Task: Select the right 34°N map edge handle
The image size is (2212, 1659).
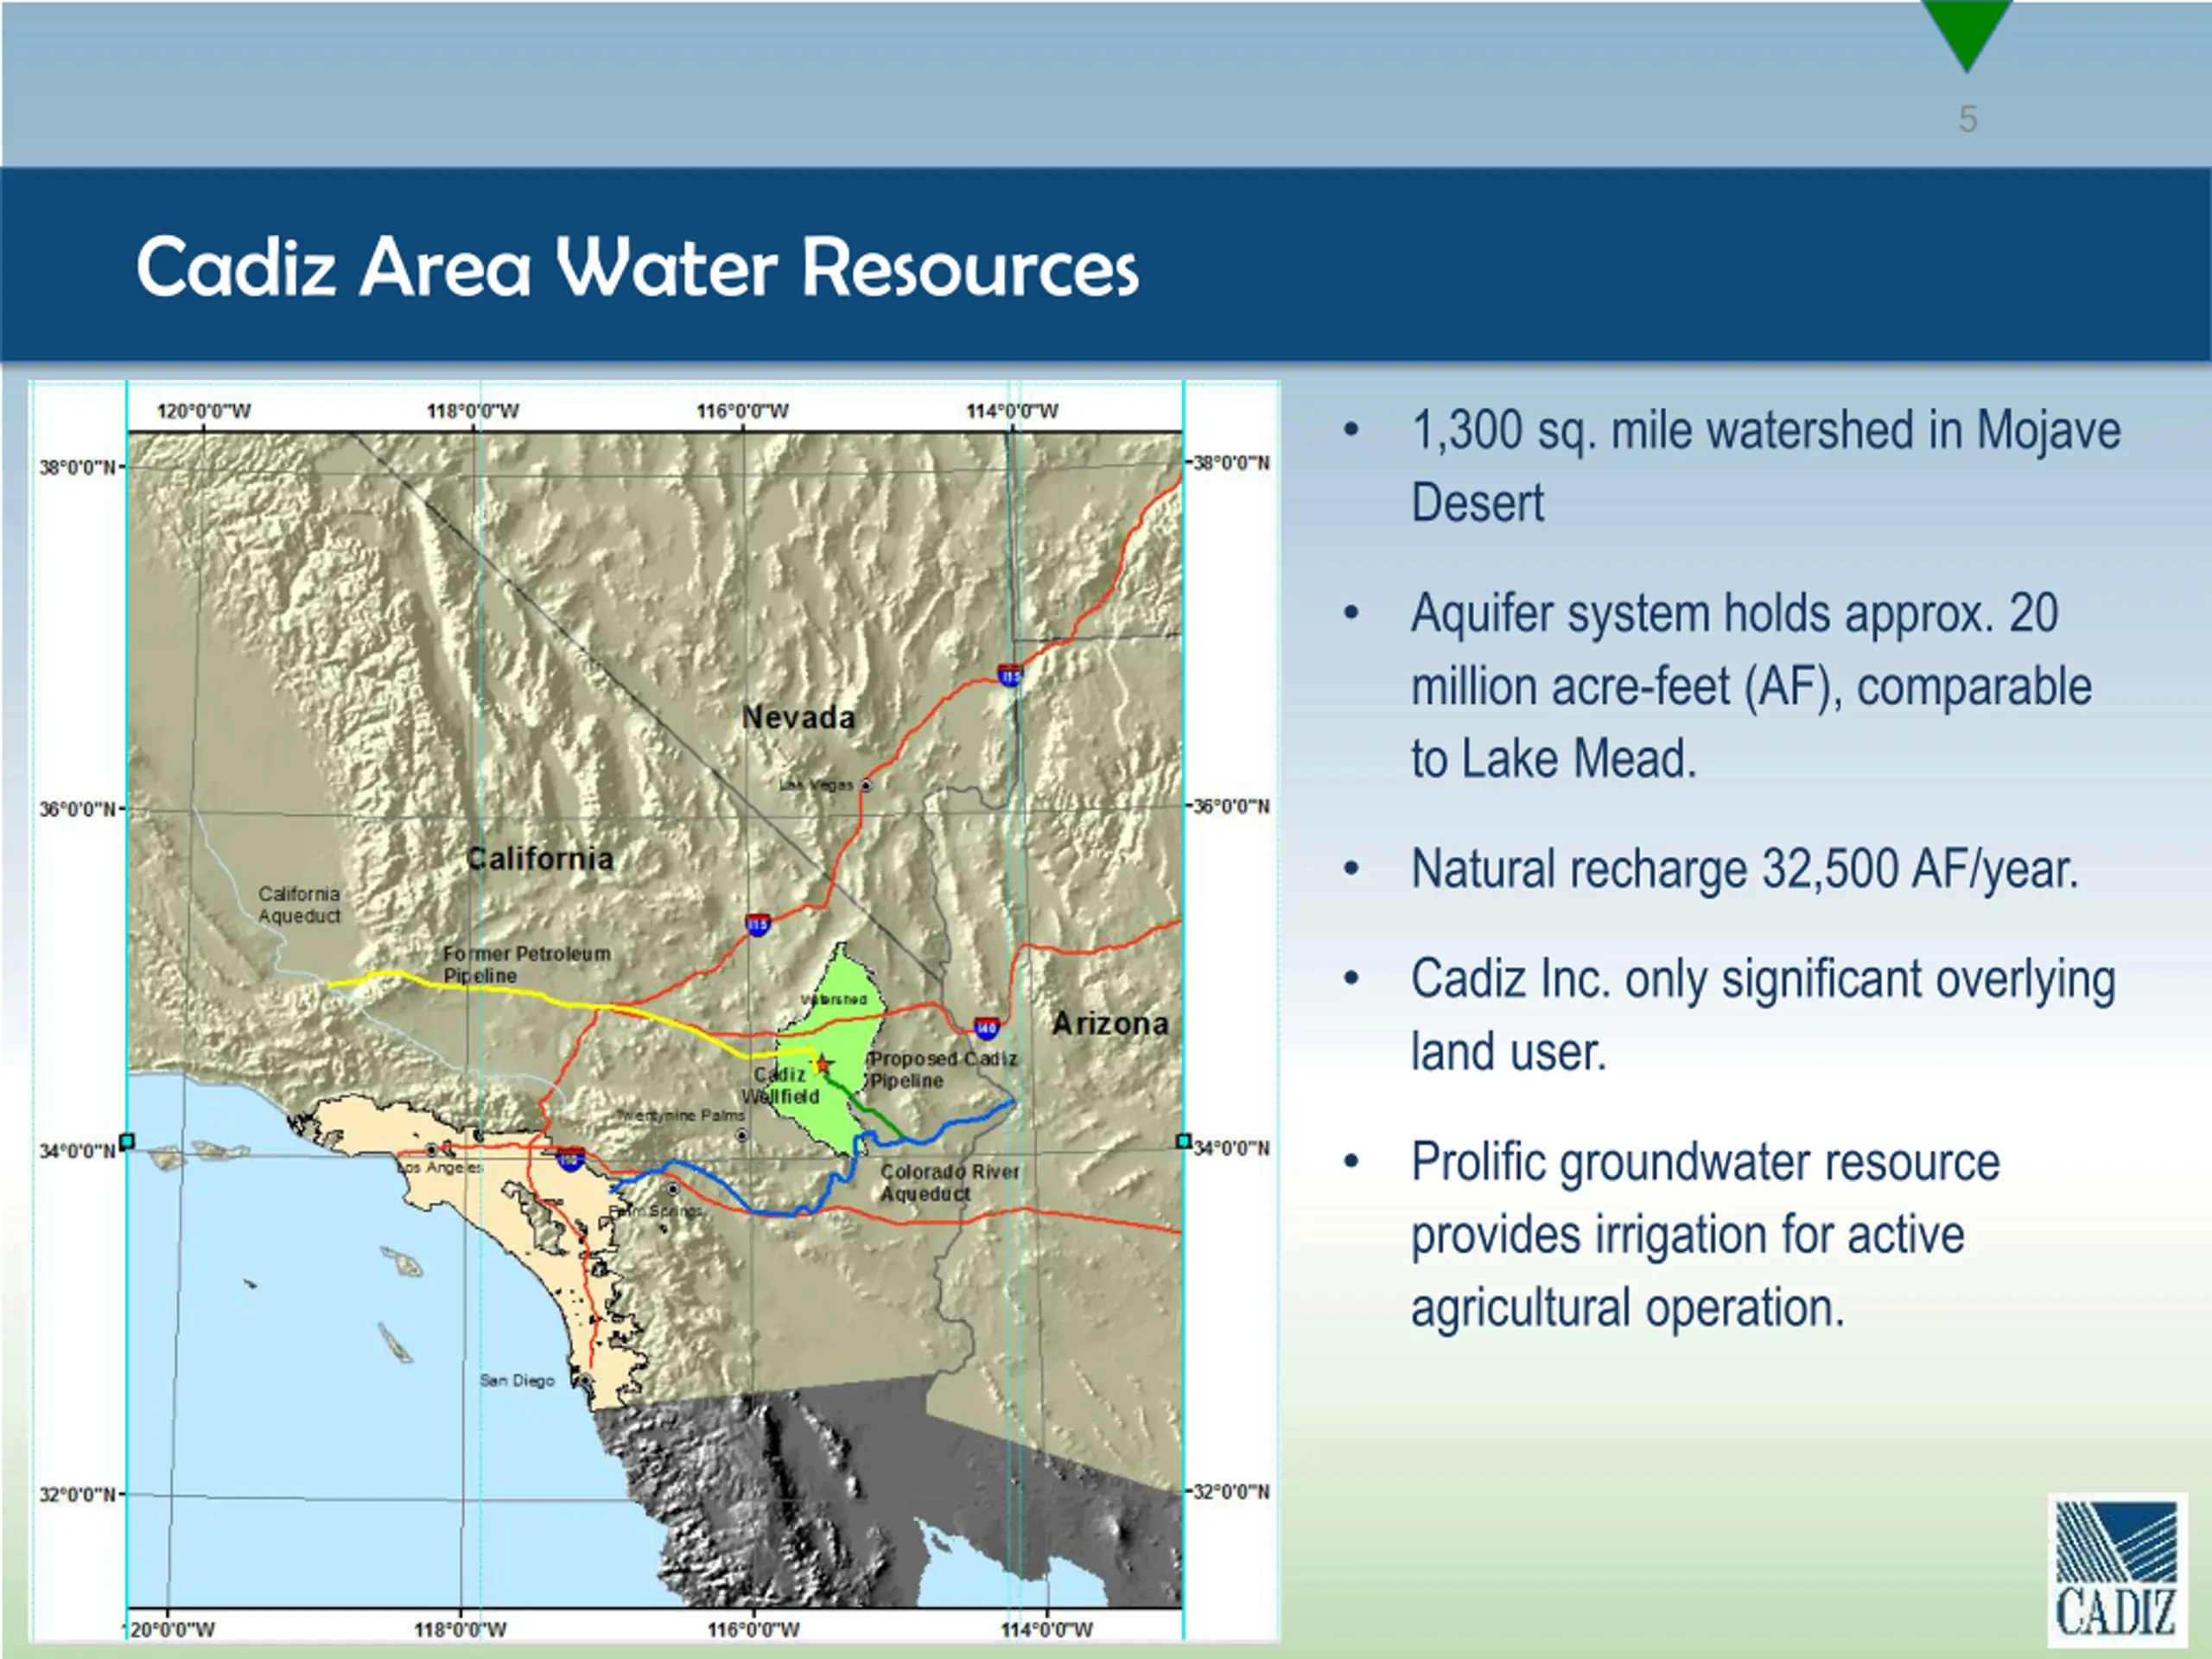Action: tap(1184, 1141)
